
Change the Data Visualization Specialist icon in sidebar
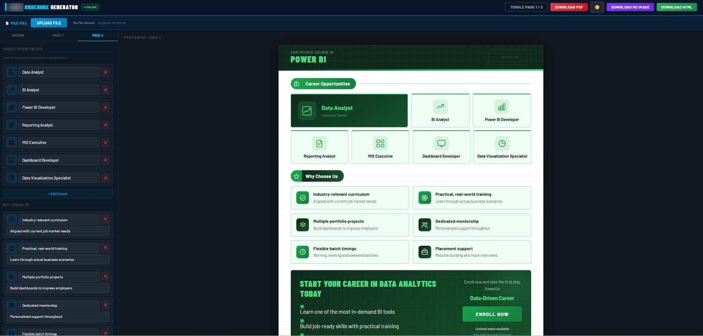tap(12, 178)
